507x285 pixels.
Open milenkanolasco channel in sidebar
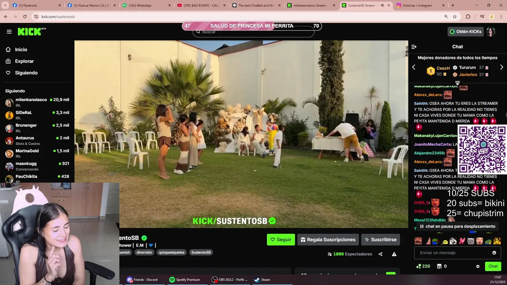pos(37,103)
